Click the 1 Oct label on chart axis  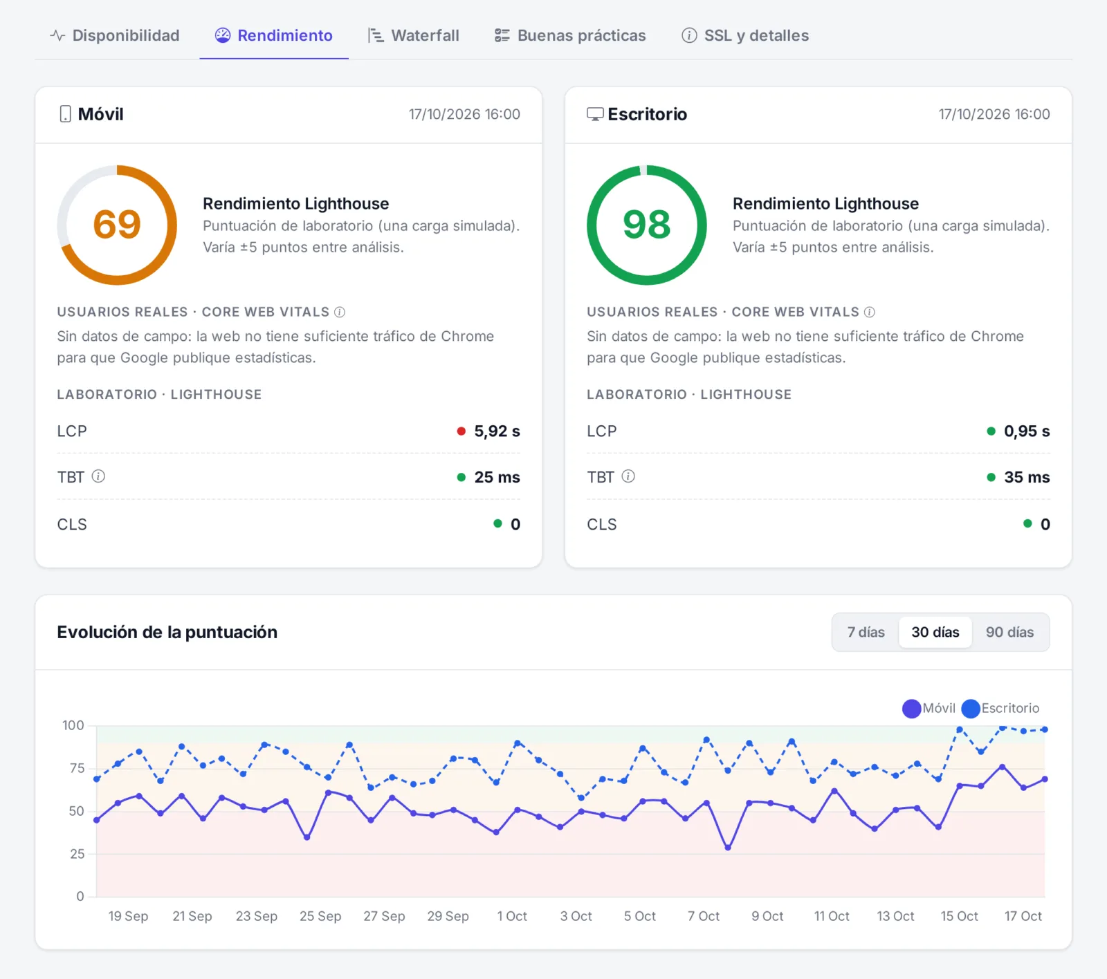click(512, 916)
